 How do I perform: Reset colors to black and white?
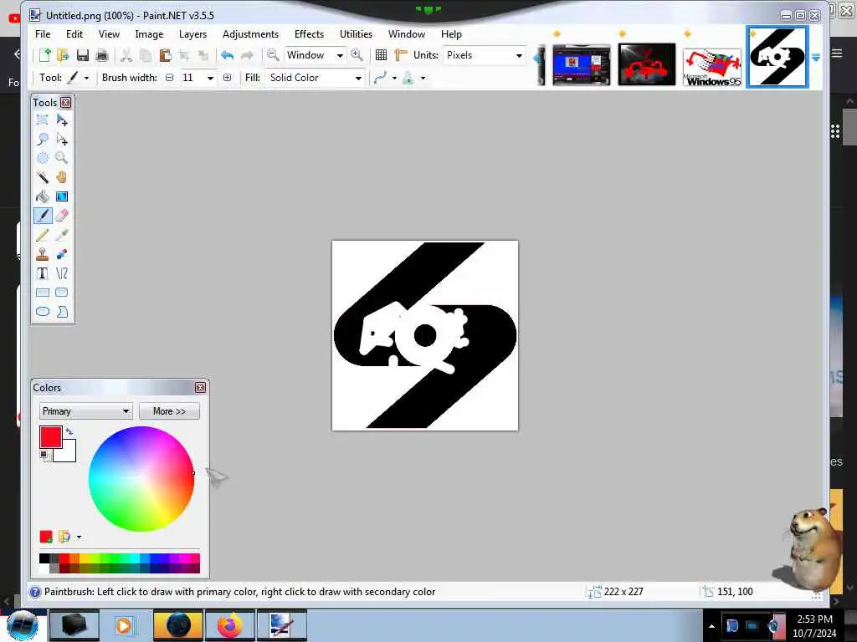pos(44,455)
